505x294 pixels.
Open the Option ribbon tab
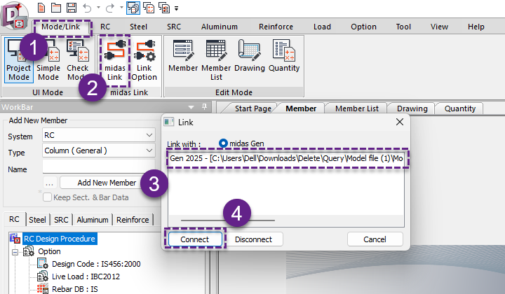tap(363, 27)
